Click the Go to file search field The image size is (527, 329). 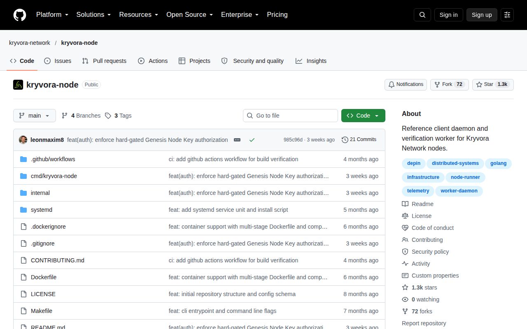(290, 116)
